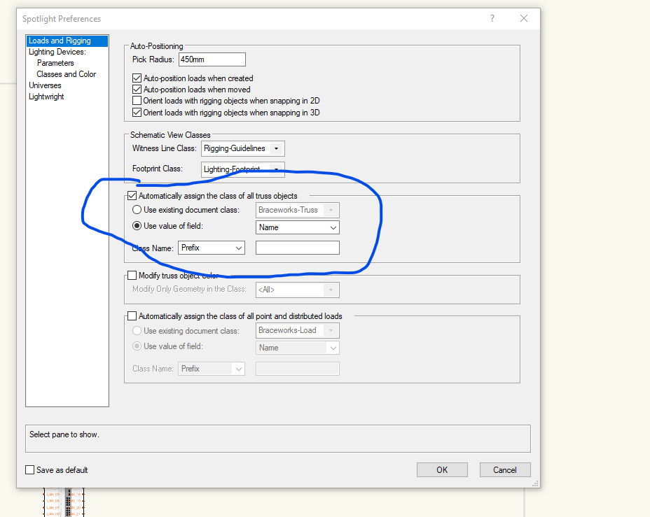The height and width of the screenshot is (517, 650).
Task: Open truss Class Name Prefix dropdown
Action: pyautogui.click(x=212, y=248)
